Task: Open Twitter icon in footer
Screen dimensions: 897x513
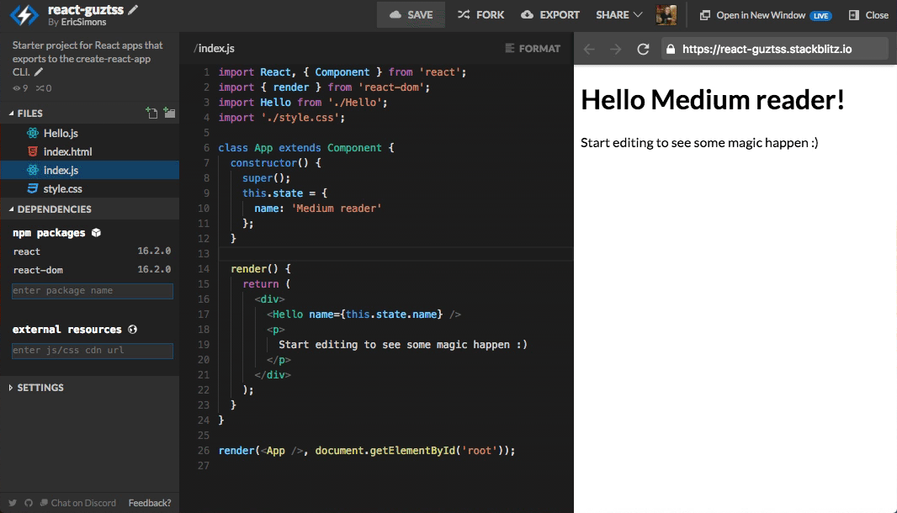Action: pos(13,503)
